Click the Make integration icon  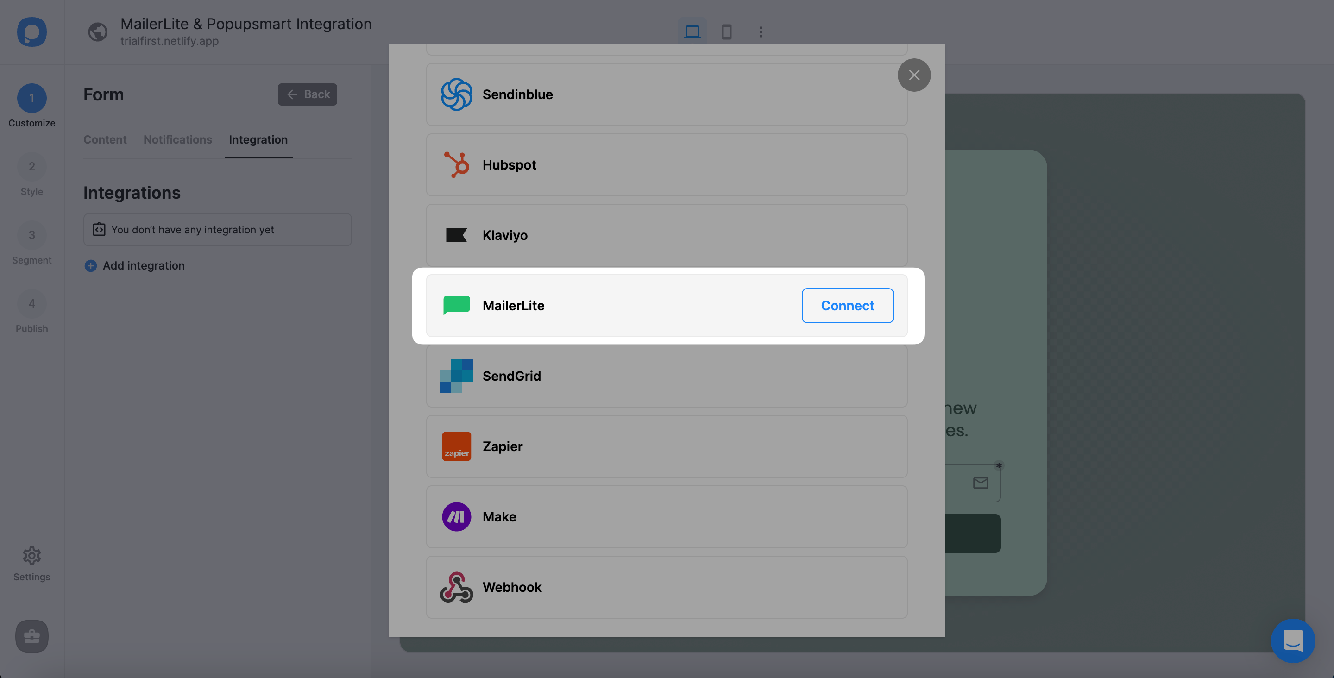456,516
